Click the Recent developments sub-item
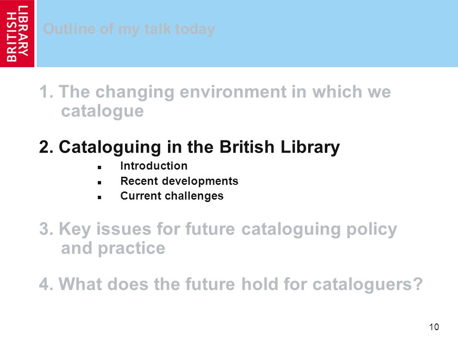The image size is (458, 343). pyautogui.click(x=179, y=181)
